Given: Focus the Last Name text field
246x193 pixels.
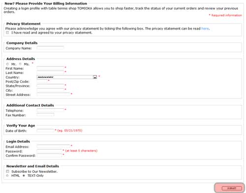Looking at the screenshot, I should [50, 72].
